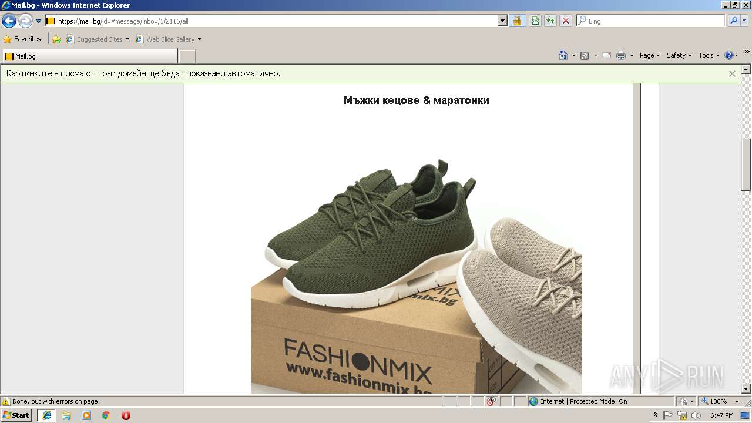
Task: Open the Help question mark menu
Action: tap(731, 55)
